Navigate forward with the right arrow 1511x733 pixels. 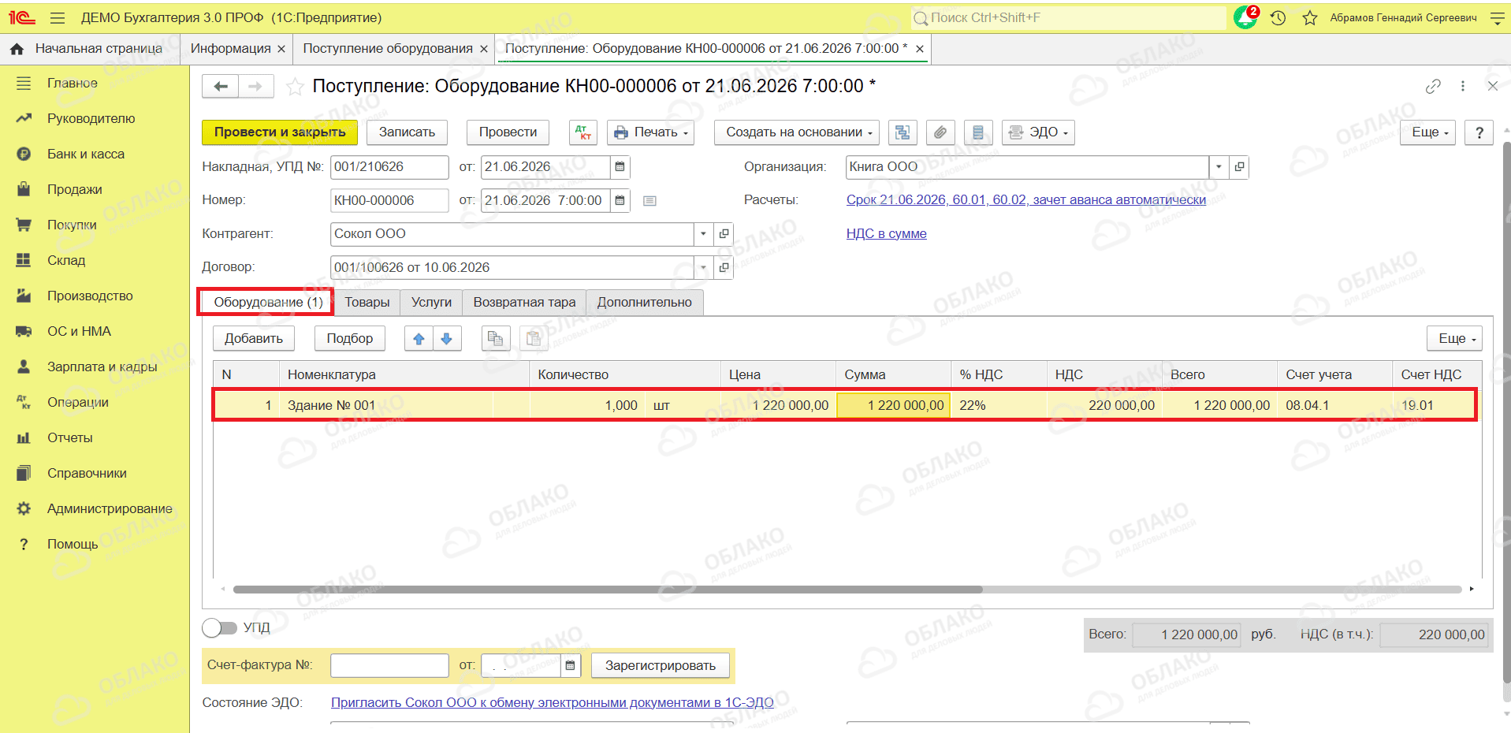tap(255, 86)
